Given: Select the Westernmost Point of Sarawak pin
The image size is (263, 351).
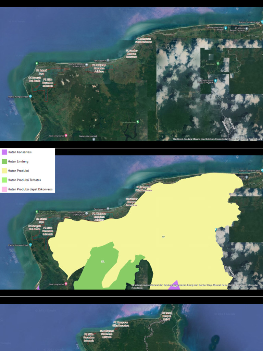Looking at the screenshot, I should point(216,81).
